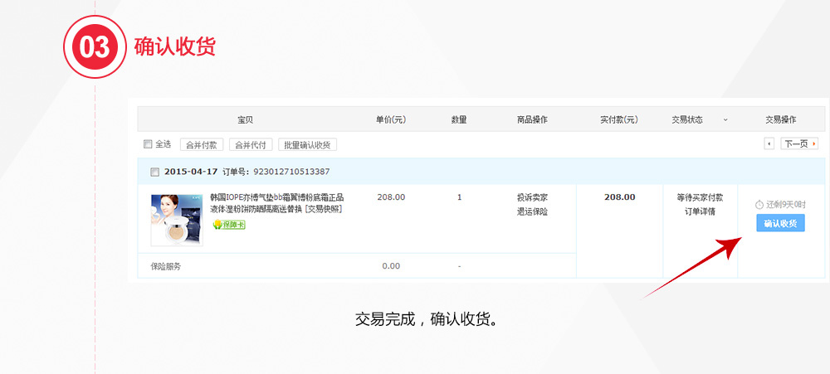Open the 韩国IOPE product title link
830x374 pixels.
pos(276,198)
